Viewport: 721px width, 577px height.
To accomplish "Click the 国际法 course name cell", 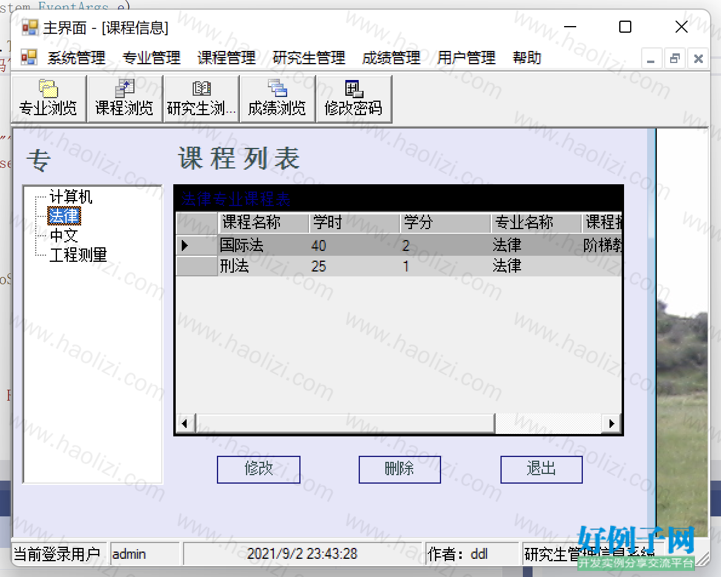I will (263, 245).
